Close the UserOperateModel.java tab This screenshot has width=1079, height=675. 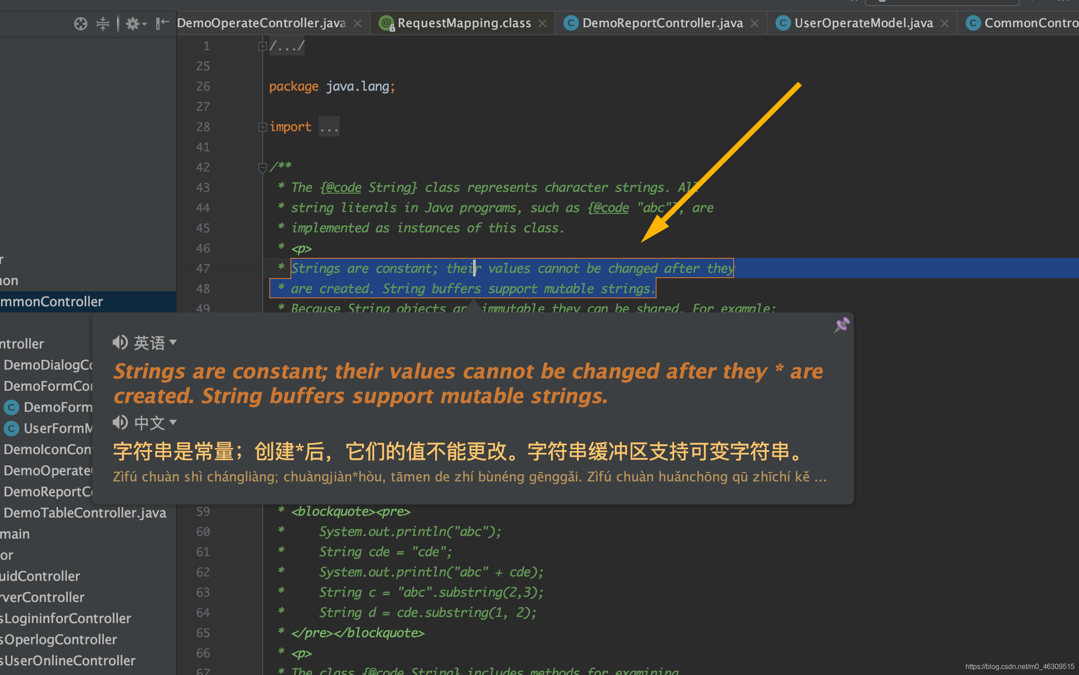pos(945,23)
